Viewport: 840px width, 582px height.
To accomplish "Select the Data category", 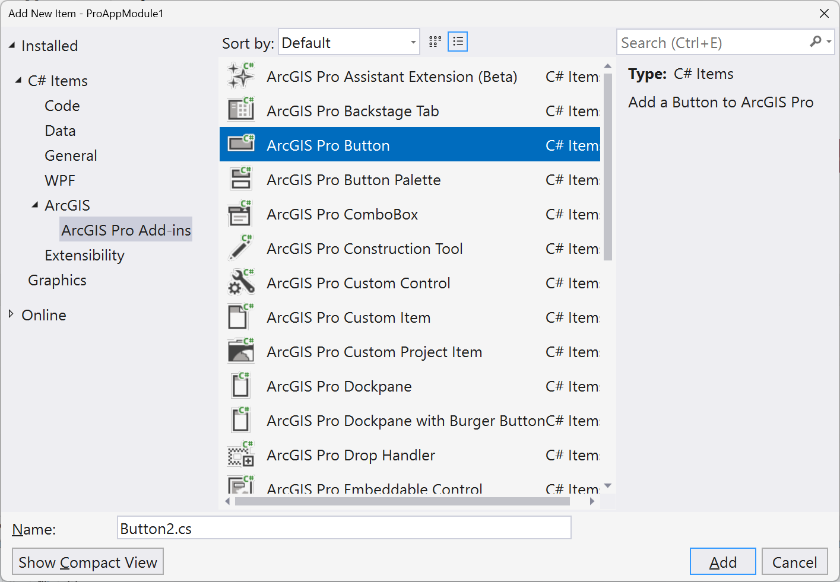I will tap(60, 131).
